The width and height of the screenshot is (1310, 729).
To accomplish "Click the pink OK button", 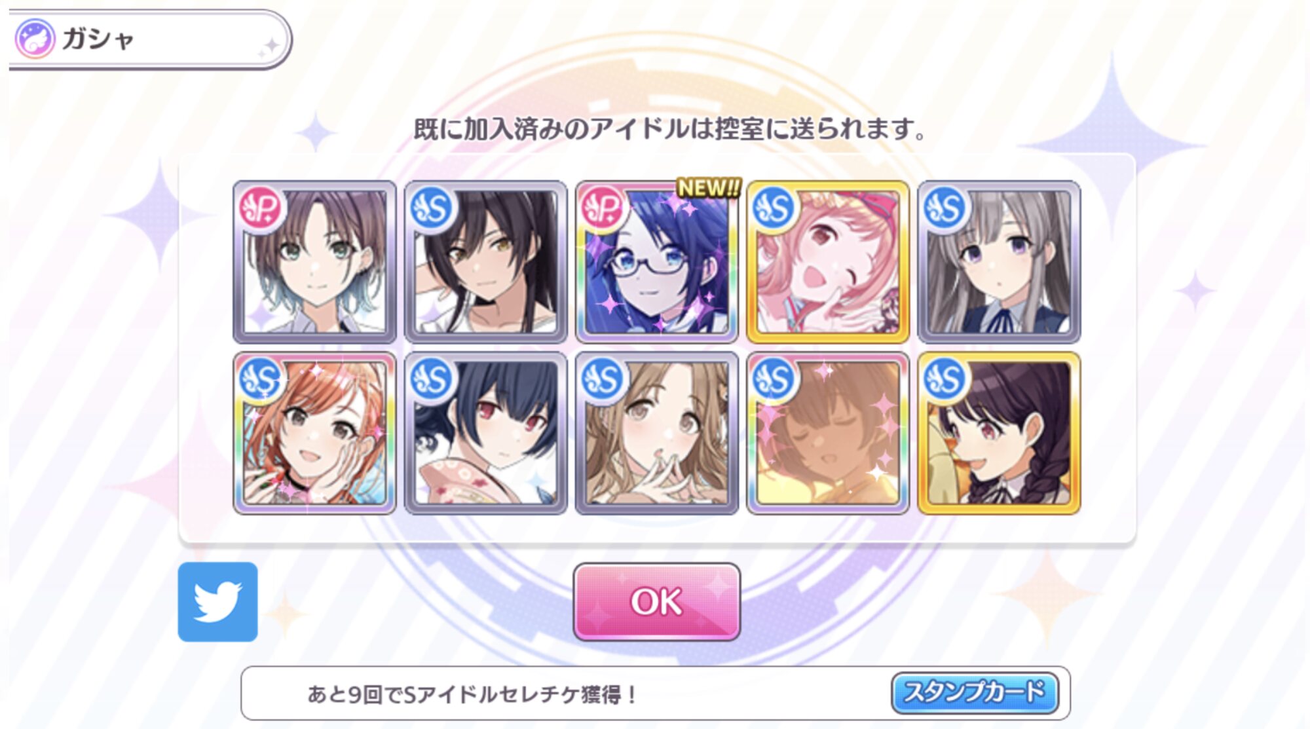I will [x=656, y=601].
